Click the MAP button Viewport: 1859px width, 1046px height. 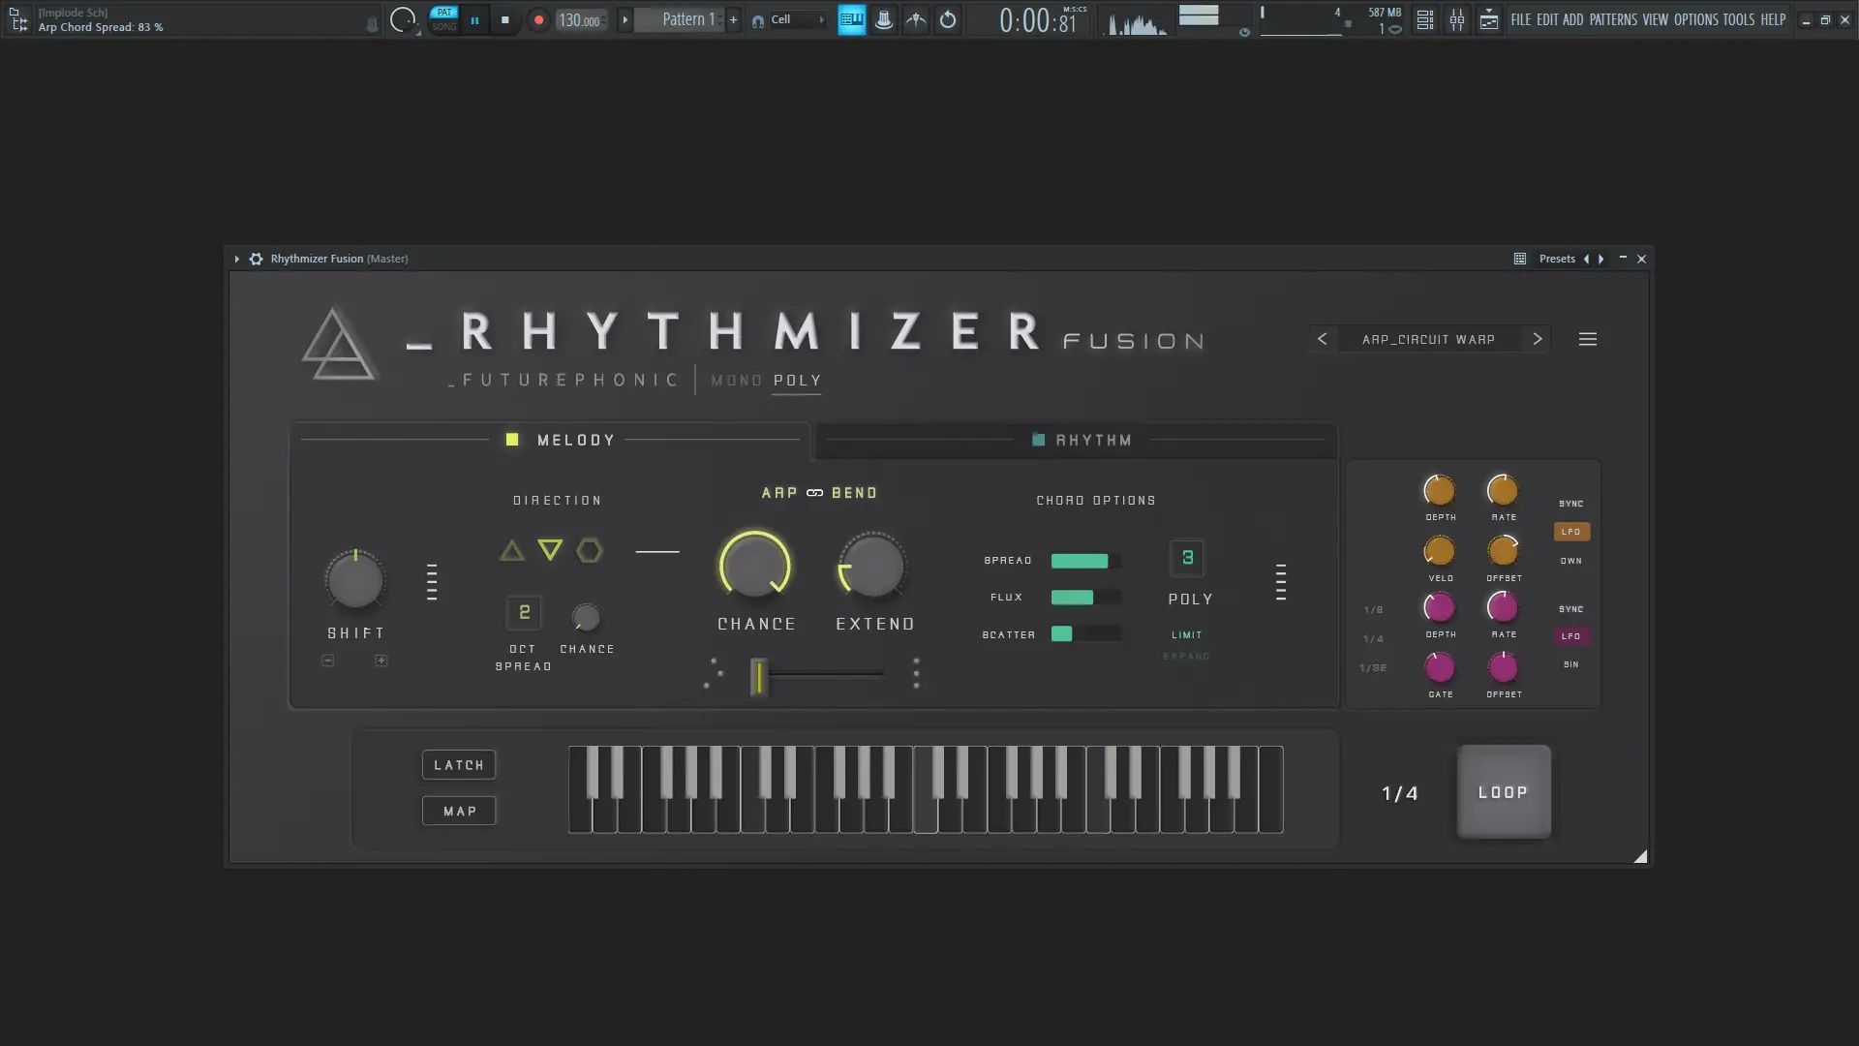458,811
